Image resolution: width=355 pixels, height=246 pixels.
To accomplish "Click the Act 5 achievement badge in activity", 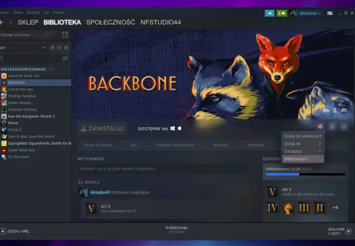I will coord(91,209).
